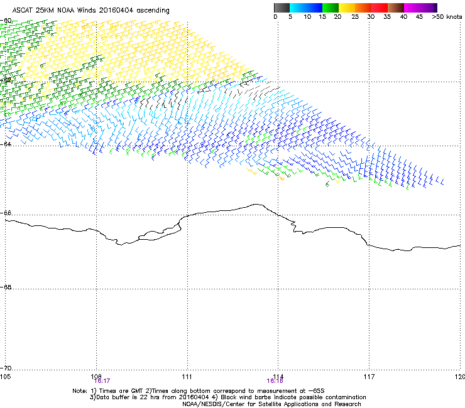The width and height of the screenshot is (465, 408).
Task: Click the "15" legend scale label
Action: [x=322, y=17]
